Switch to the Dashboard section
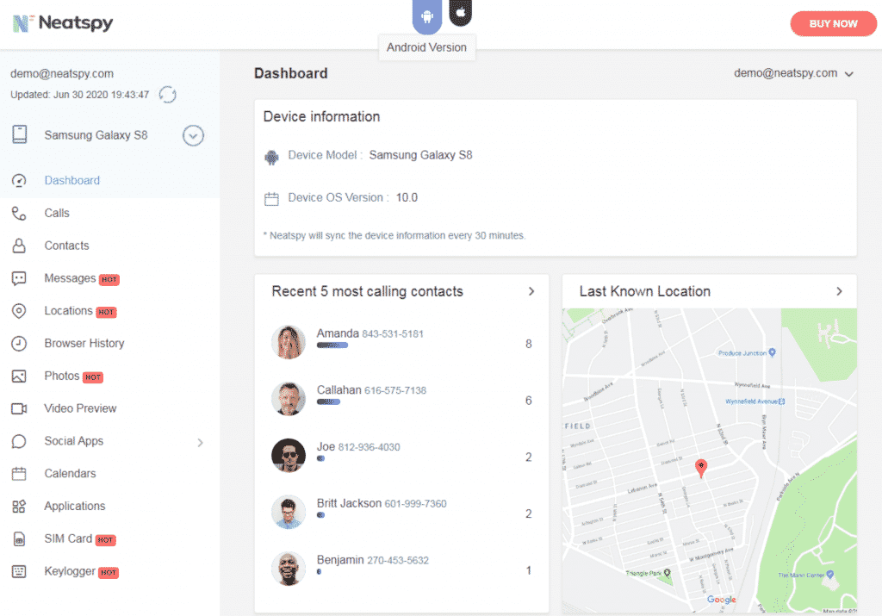 click(x=72, y=180)
